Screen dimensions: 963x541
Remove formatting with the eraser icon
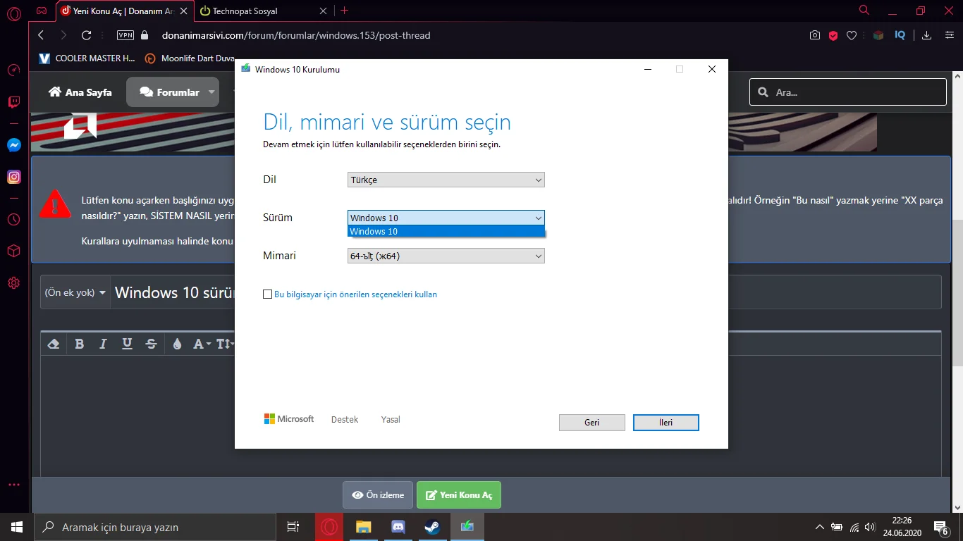point(53,344)
